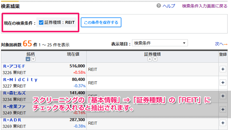Add R-アコモF with its plus button
Screen dimensions: 231x130
223,69
